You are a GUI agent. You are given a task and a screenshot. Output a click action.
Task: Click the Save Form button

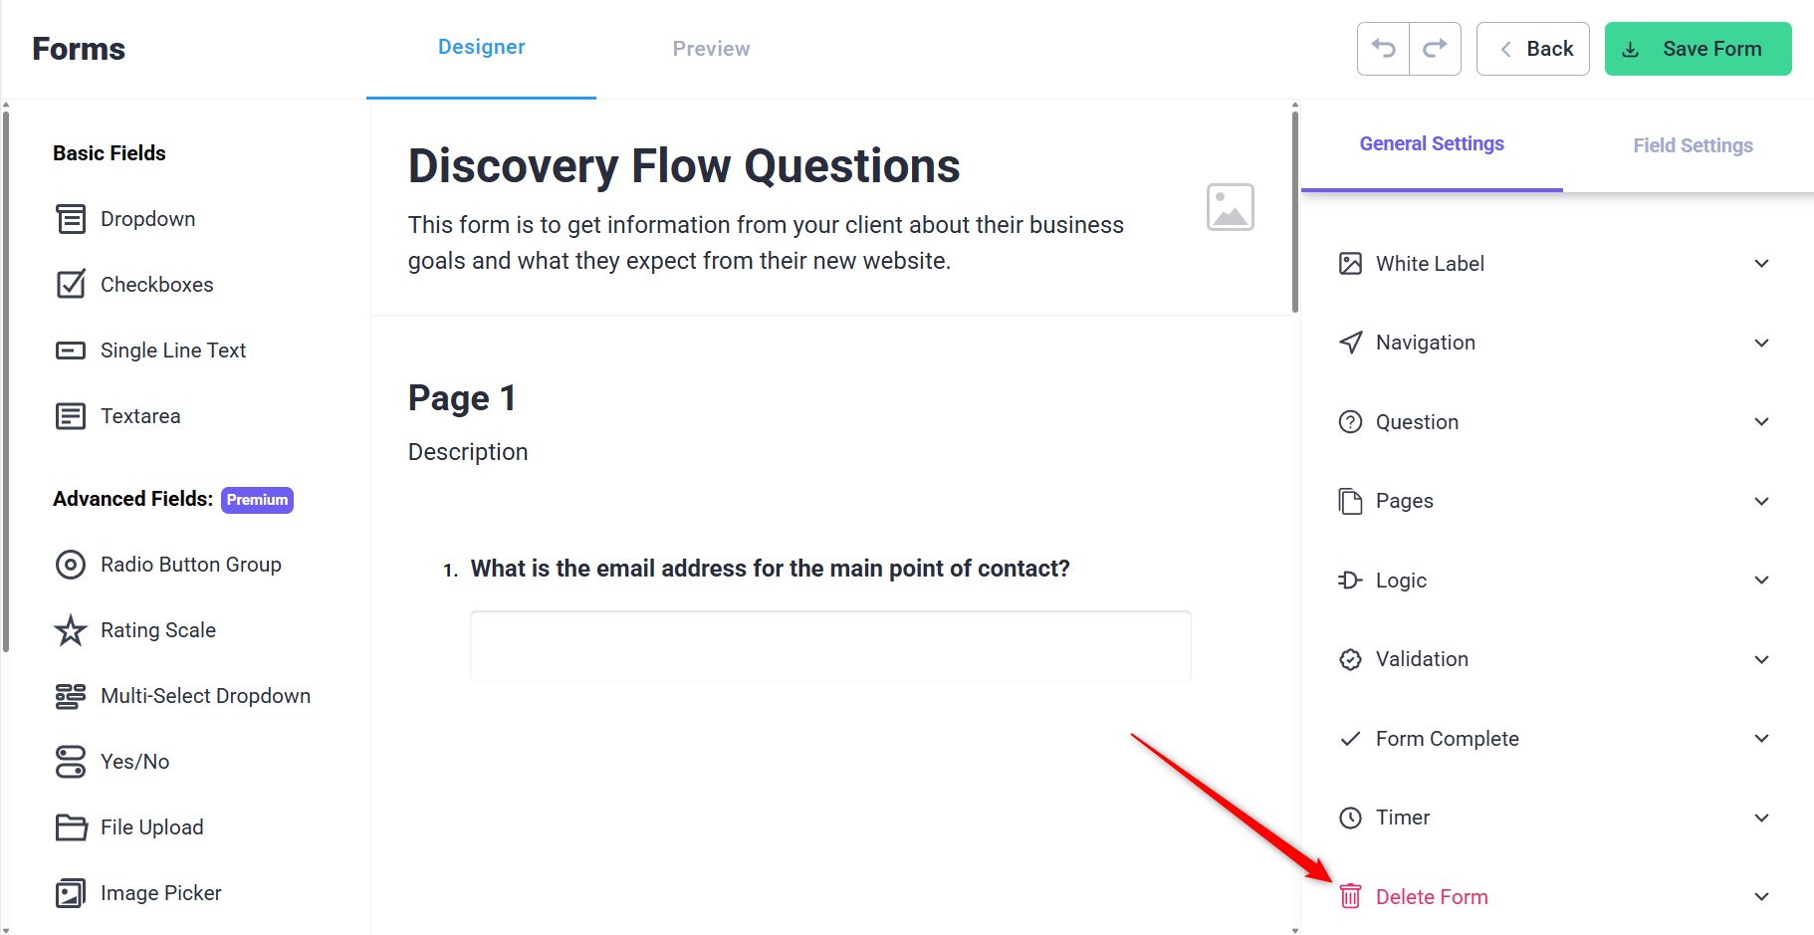click(1698, 49)
